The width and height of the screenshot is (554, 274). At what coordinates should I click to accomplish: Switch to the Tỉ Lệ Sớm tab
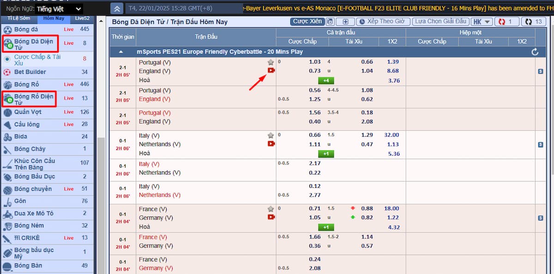18,18
